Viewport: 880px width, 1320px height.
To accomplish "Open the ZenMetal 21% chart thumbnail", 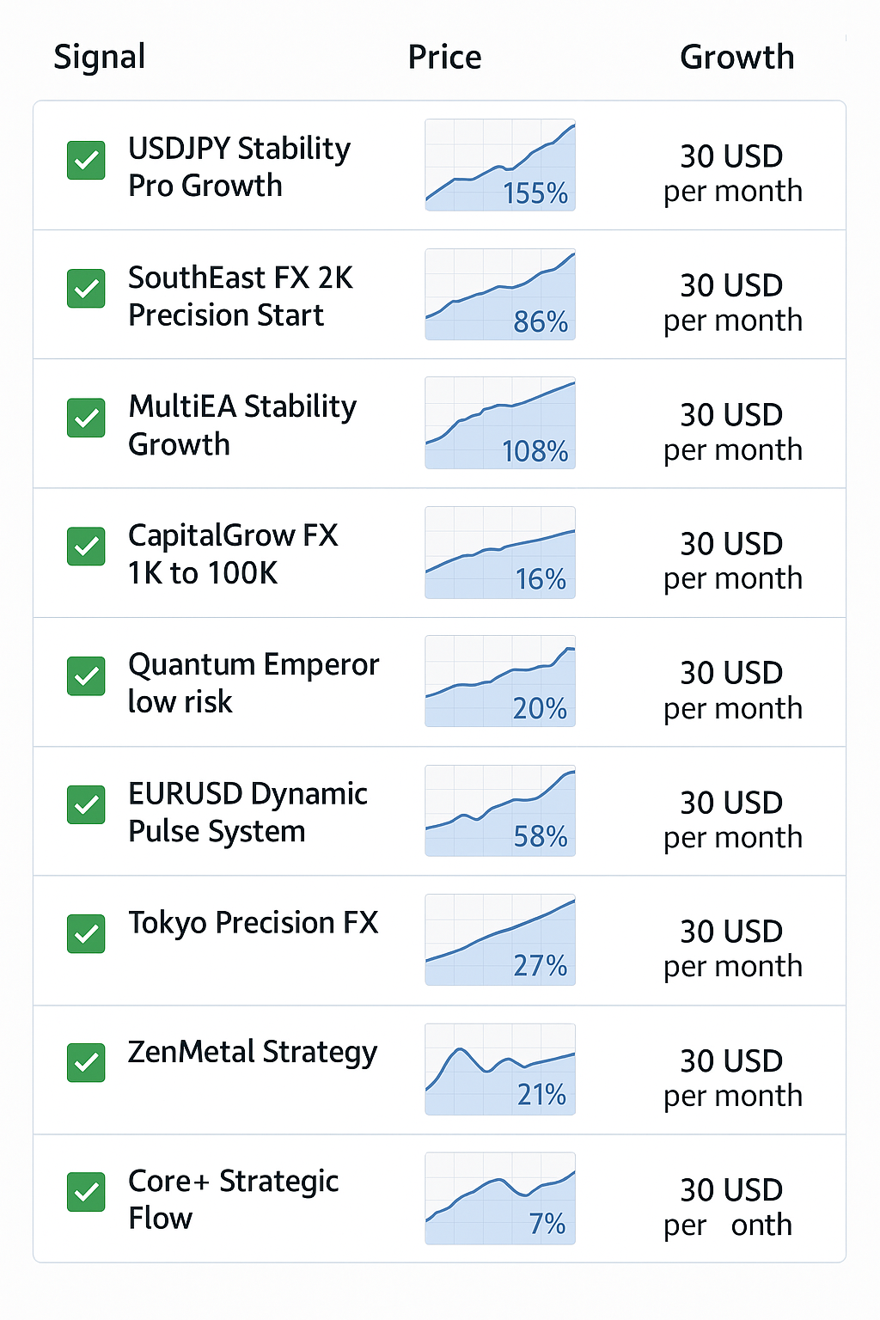I will [x=500, y=1069].
